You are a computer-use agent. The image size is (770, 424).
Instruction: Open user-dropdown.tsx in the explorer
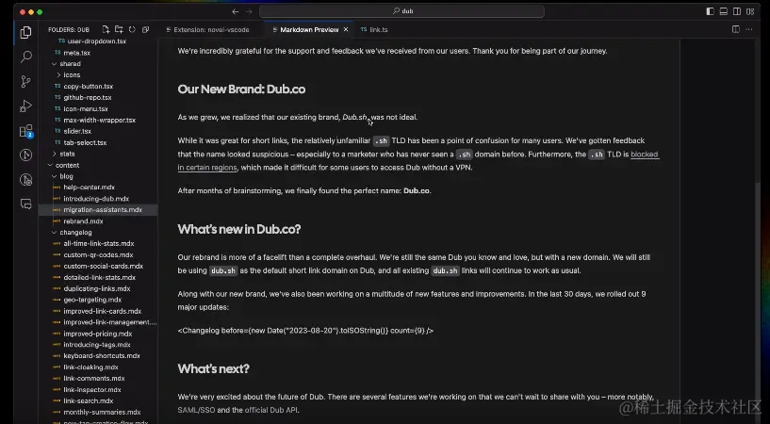coord(97,41)
